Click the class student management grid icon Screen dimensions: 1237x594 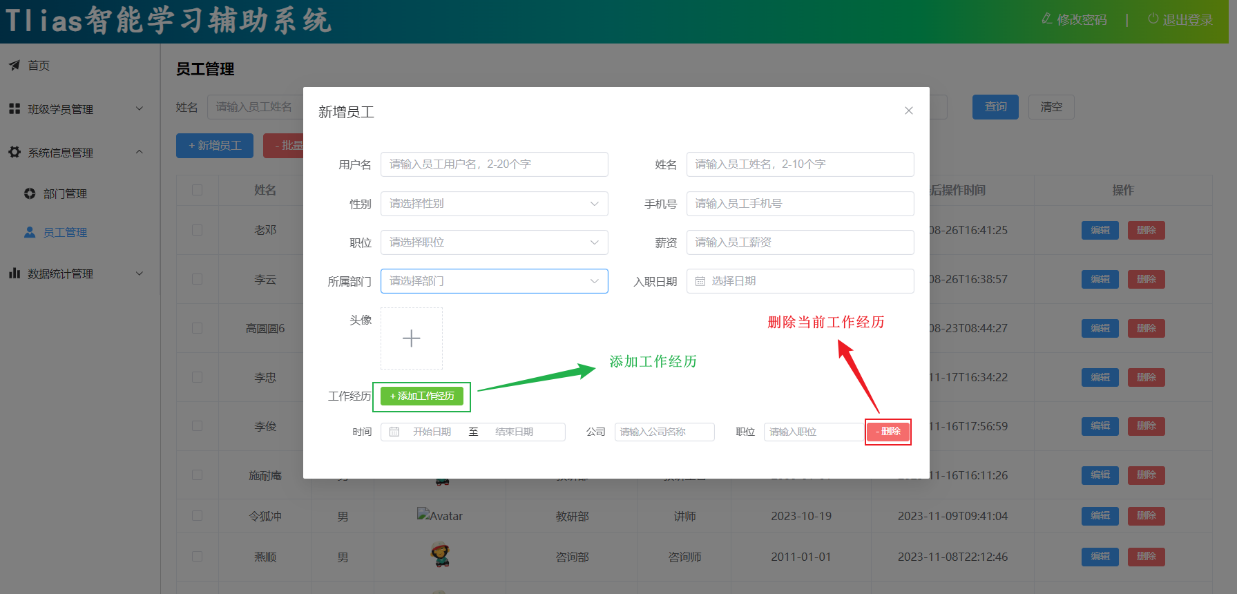pyautogui.click(x=15, y=109)
